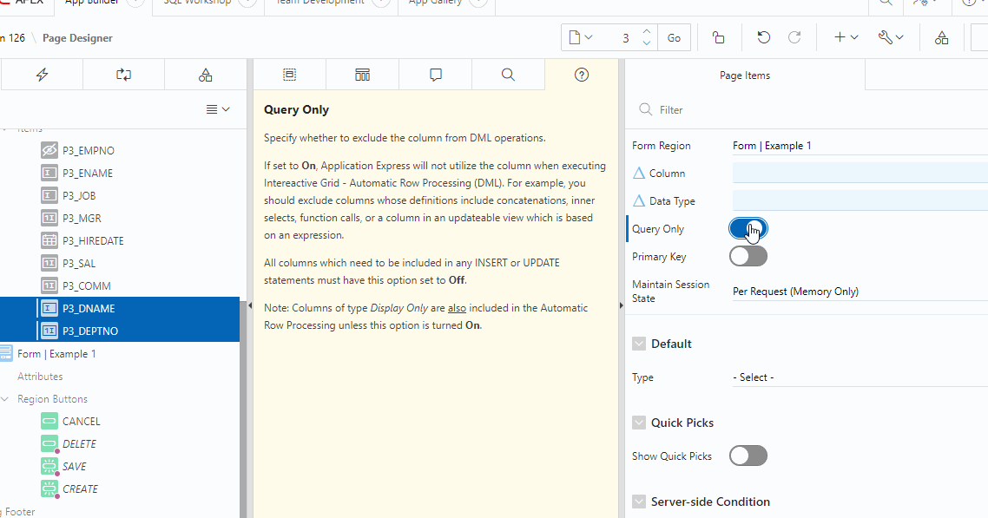988x518 pixels.
Task: Increment page number with up stepper arrow
Action: tap(646, 33)
